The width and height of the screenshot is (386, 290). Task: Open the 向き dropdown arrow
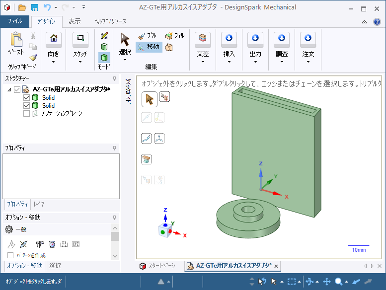(54, 62)
